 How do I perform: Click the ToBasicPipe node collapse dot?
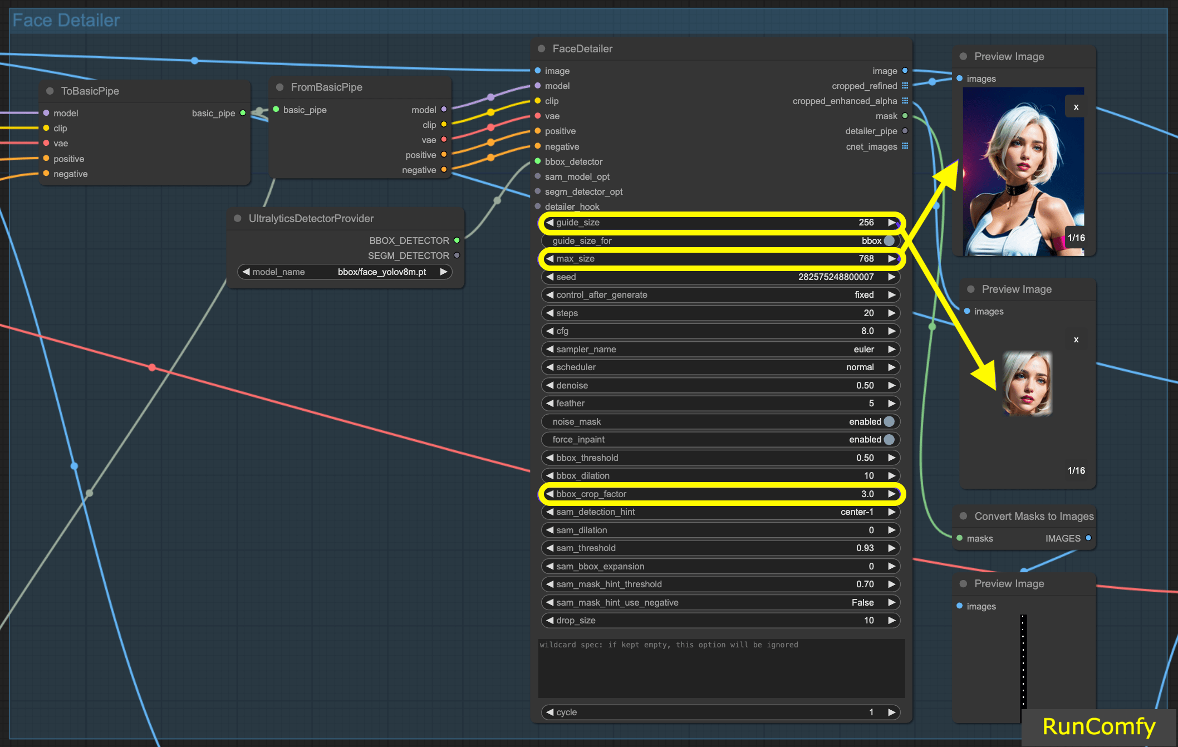pos(50,91)
